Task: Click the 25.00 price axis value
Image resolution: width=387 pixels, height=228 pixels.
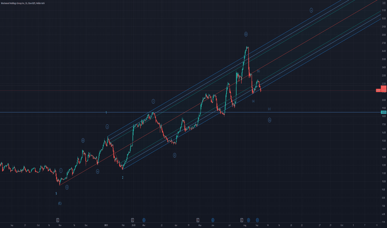Action: [x=384, y=59]
